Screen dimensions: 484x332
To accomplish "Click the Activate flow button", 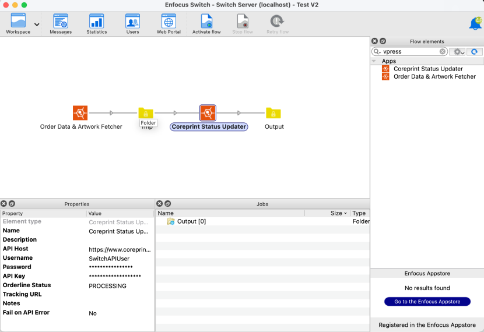I will [x=206, y=23].
